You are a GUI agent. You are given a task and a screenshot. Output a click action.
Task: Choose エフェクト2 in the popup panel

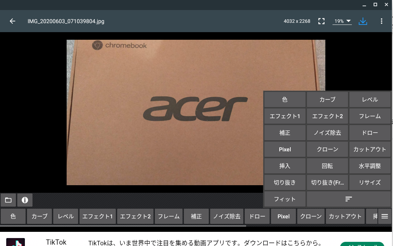[327, 116]
